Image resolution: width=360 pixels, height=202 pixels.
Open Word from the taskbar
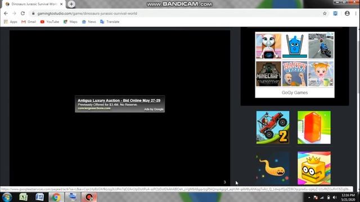point(40,197)
